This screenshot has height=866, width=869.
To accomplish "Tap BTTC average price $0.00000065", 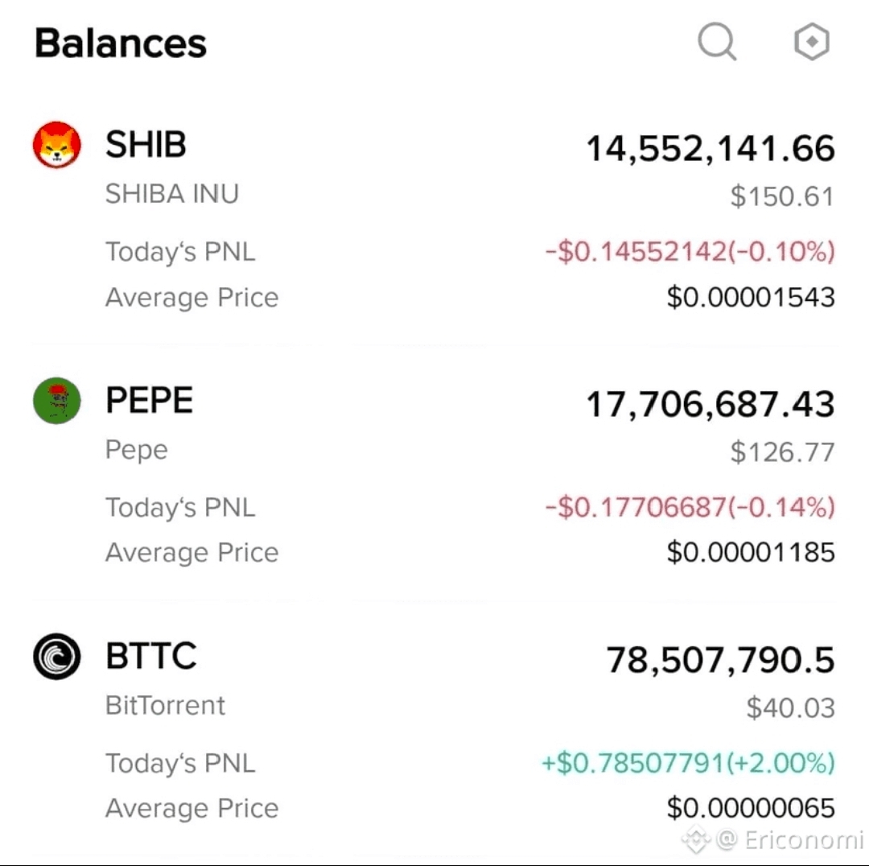I will pyautogui.click(x=751, y=808).
